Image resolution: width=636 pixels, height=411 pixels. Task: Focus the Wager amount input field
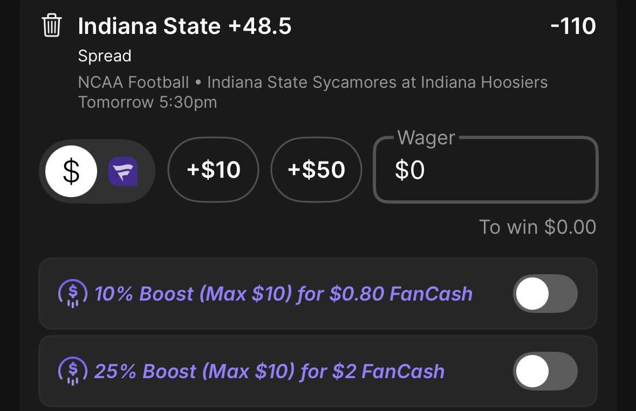[485, 170]
